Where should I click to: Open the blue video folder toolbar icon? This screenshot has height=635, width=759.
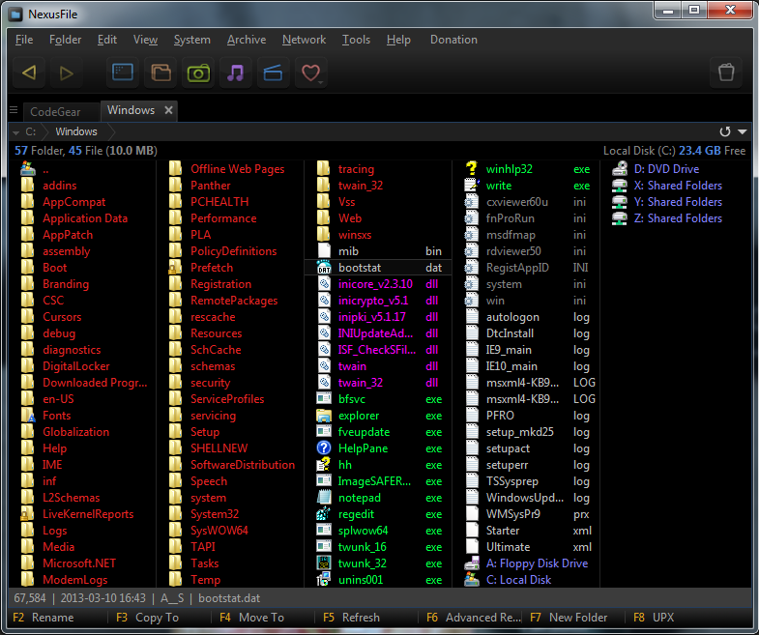[x=273, y=73]
